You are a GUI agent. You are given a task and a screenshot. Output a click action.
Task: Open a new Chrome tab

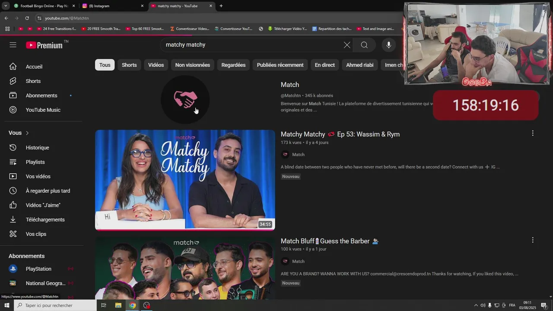click(221, 6)
